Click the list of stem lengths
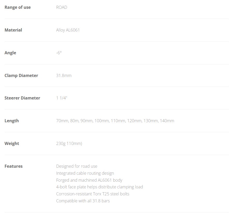233x215 pixels. [115, 121]
